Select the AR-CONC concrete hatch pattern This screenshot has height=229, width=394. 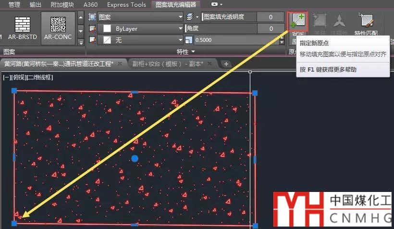[x=57, y=27]
